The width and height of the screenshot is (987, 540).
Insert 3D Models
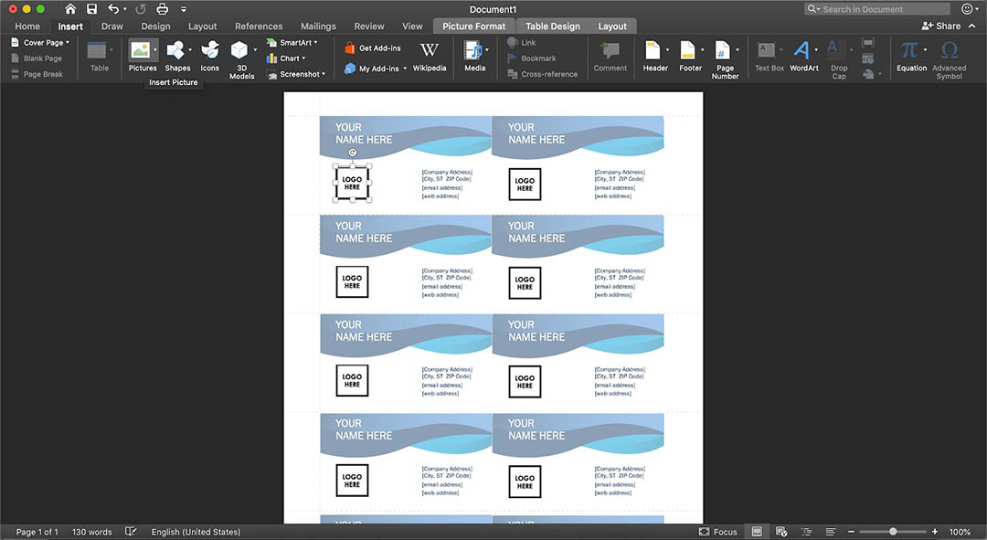[241, 59]
